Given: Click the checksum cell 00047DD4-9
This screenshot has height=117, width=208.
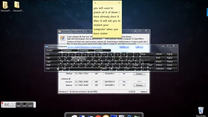Looking at the screenshot, I should [110, 82].
